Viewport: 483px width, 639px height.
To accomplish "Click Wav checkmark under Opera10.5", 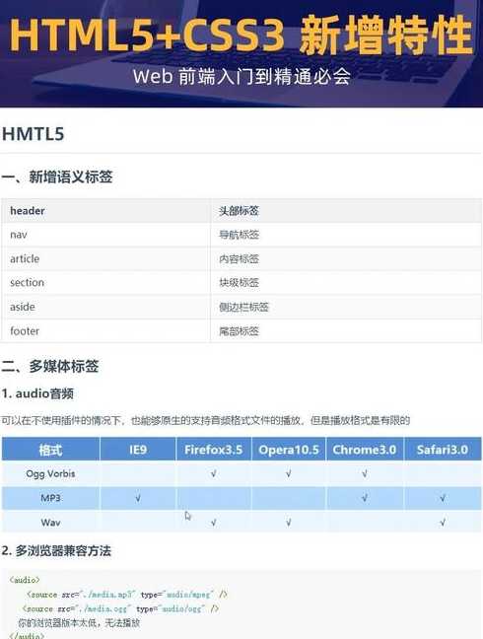I will point(289,523).
